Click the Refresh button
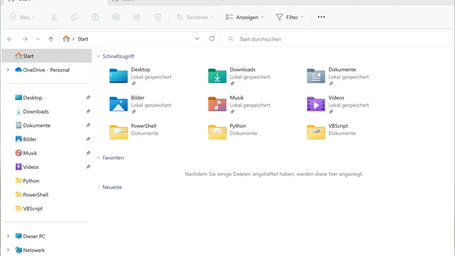 pyautogui.click(x=212, y=39)
